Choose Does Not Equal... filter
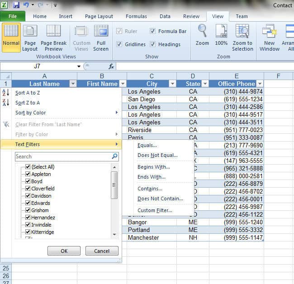This screenshot has height=284, width=294. tap(157, 155)
